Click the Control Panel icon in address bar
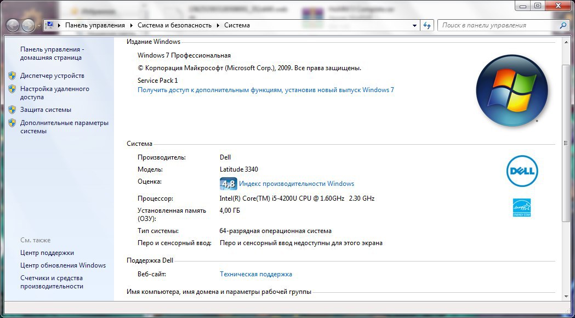The width and height of the screenshot is (575, 318). (49, 25)
